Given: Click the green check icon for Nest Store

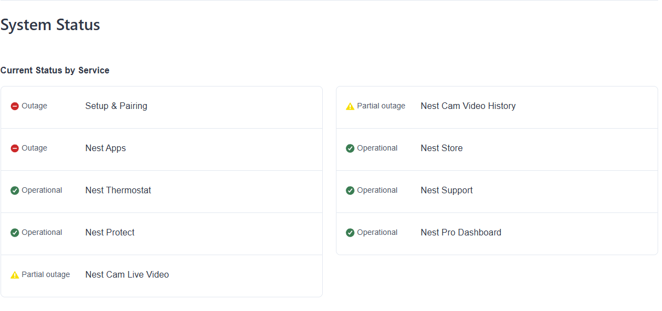Looking at the screenshot, I should 350,148.
